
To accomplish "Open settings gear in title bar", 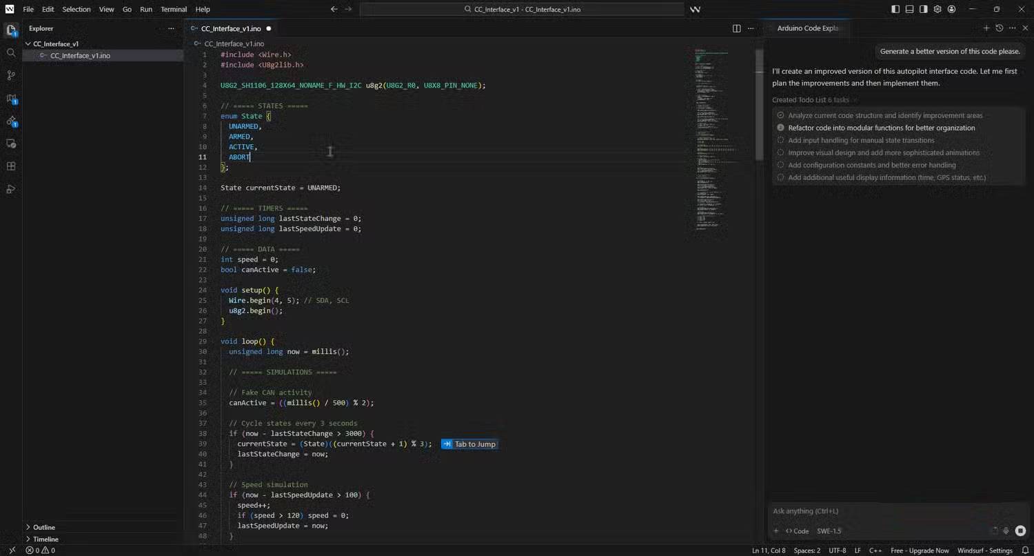I will point(937,9).
